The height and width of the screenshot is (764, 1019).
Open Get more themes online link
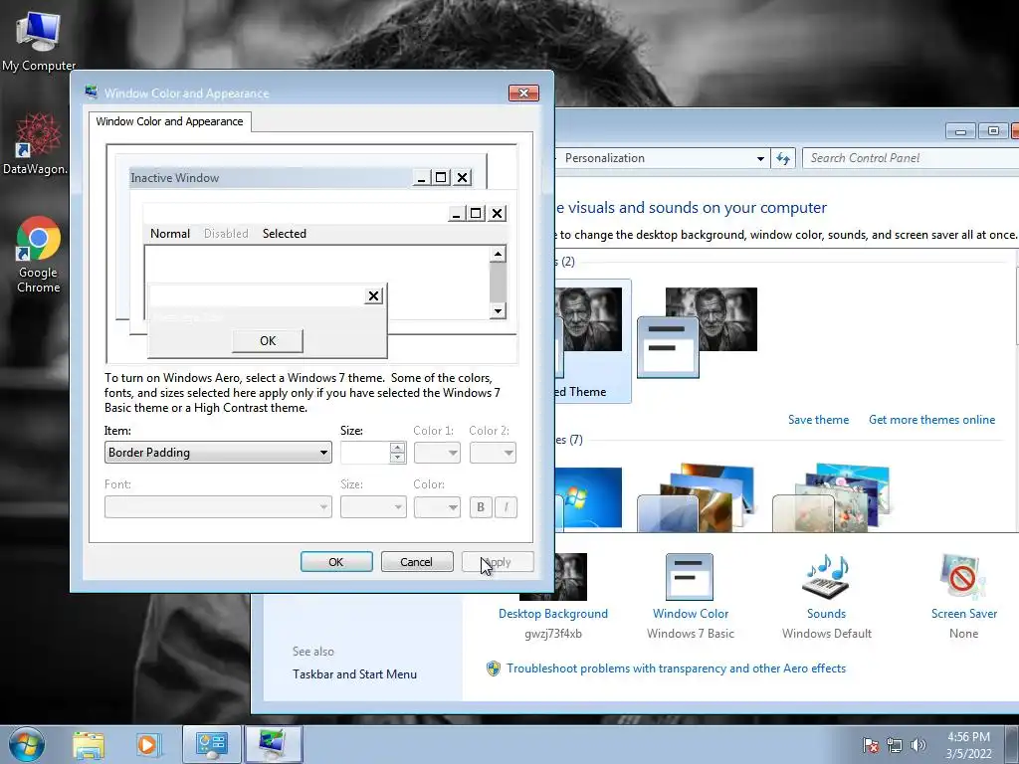(x=931, y=420)
